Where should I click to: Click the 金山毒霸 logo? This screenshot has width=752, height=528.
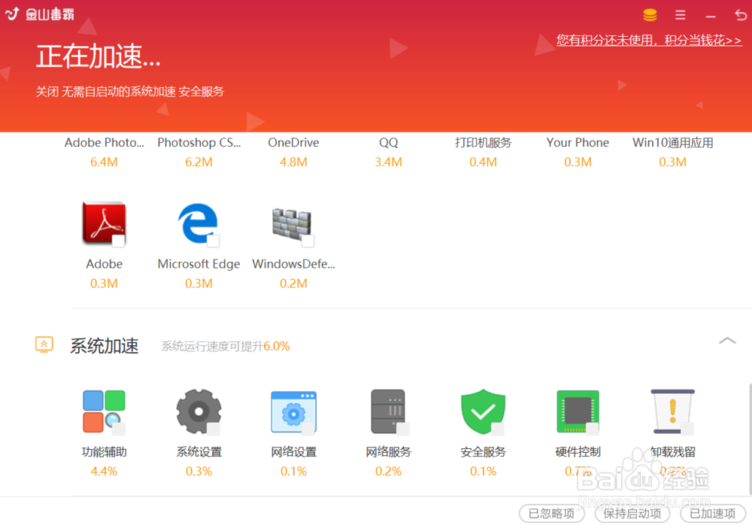pos(40,14)
